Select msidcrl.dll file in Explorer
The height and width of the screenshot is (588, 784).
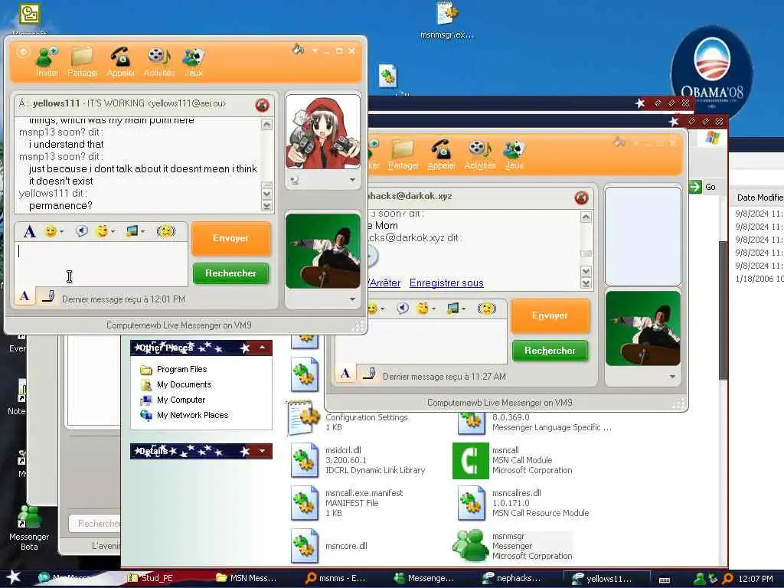click(x=358, y=460)
